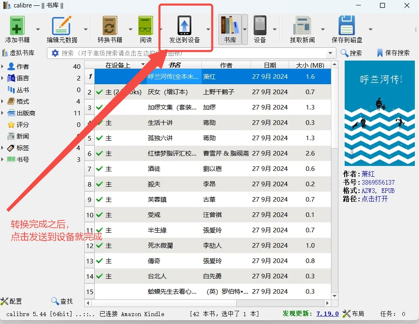This screenshot has width=419, height=324.
Task: Sort by Date (日期) column header
Action: pyautogui.click(x=270, y=65)
